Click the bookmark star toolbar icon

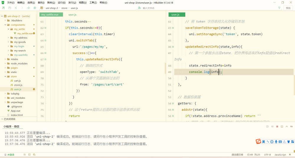(29, 8)
